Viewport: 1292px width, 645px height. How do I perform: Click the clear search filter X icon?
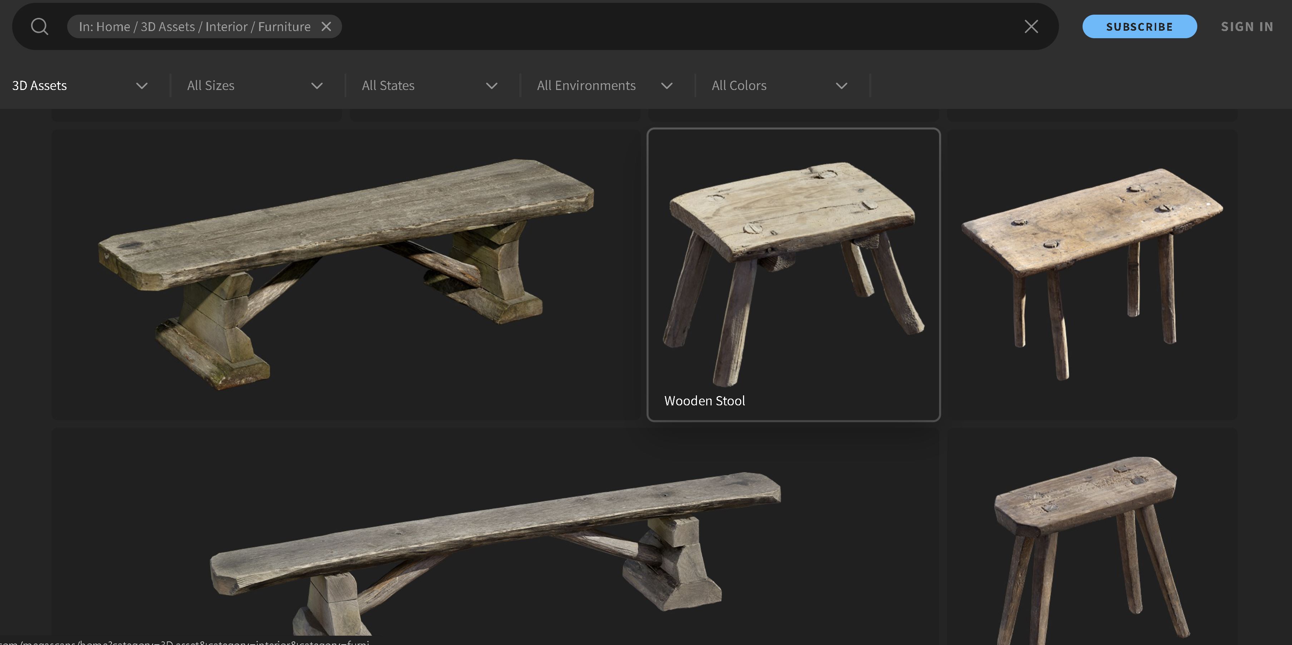326,26
